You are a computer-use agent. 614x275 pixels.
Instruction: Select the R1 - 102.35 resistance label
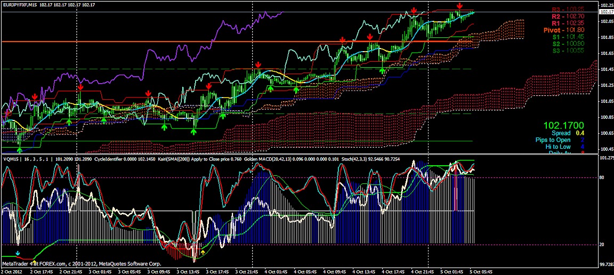(568, 23)
